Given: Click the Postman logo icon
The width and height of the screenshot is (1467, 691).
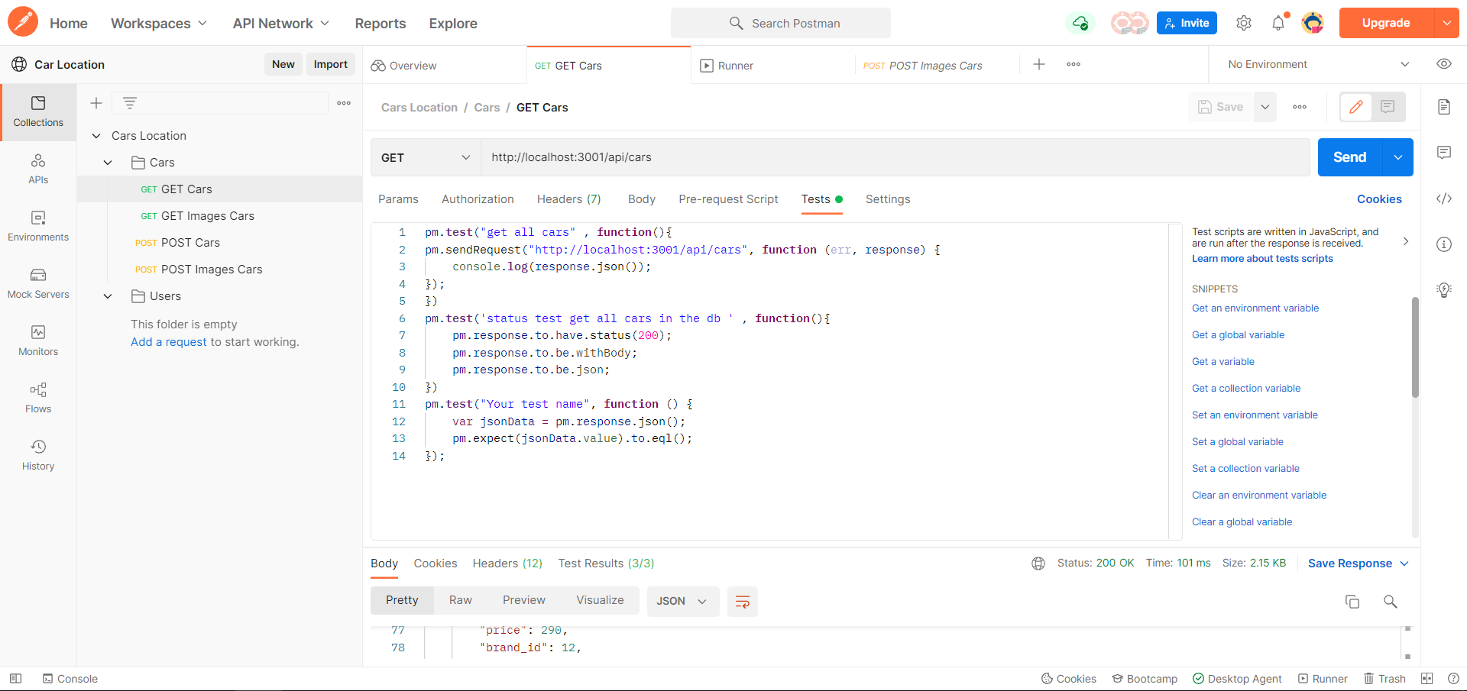Looking at the screenshot, I should pos(23,22).
